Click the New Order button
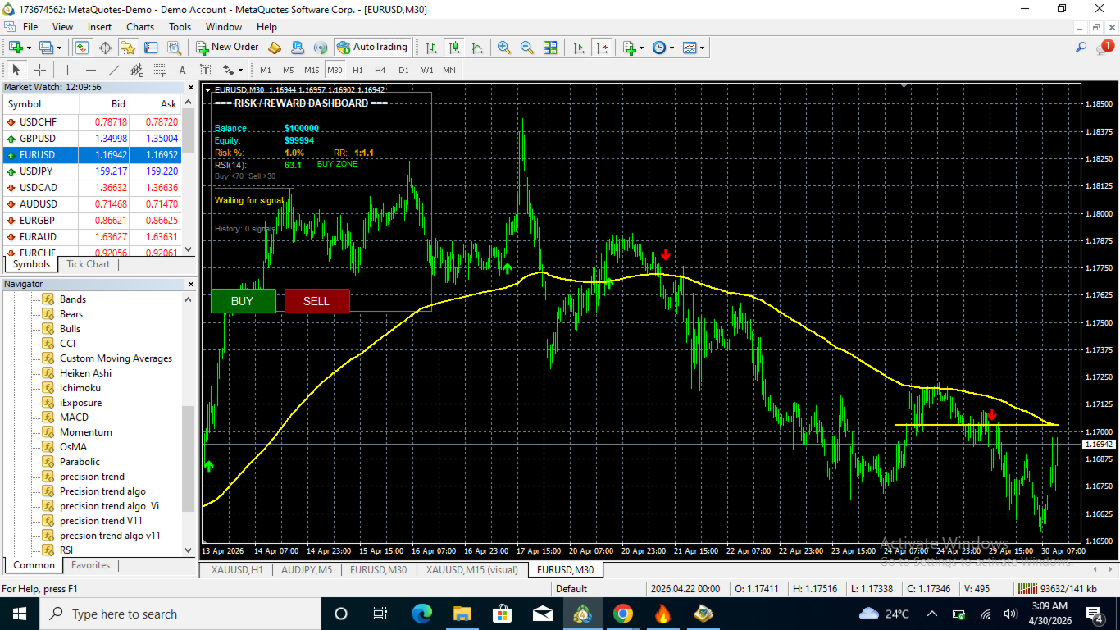 (227, 48)
